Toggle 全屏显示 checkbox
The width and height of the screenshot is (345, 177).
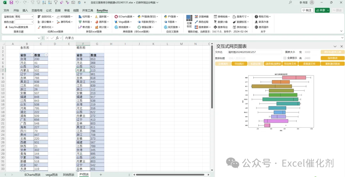click(x=285, y=58)
